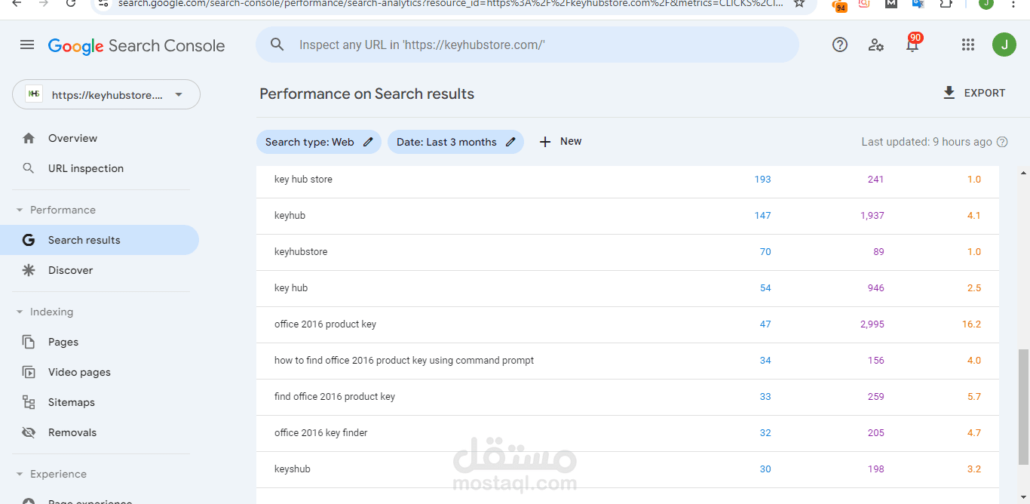This screenshot has width=1030, height=504.
Task: Click 'Last updated: 9 hours ago' text
Action: point(927,142)
